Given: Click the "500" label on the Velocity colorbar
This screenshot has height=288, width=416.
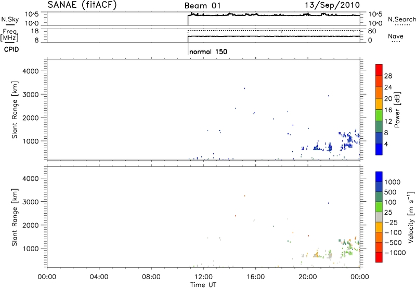Looking at the screenshot, I should [391, 192].
